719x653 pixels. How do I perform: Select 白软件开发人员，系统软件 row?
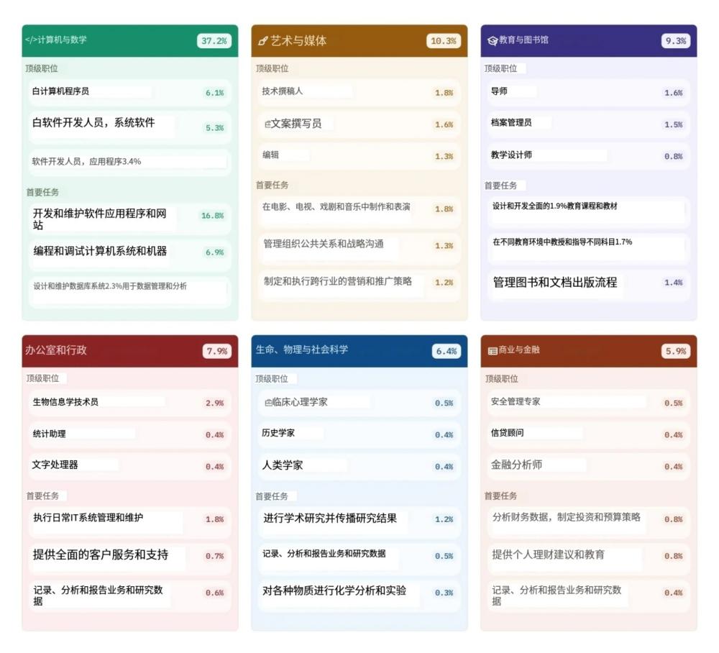pyautogui.click(x=129, y=127)
